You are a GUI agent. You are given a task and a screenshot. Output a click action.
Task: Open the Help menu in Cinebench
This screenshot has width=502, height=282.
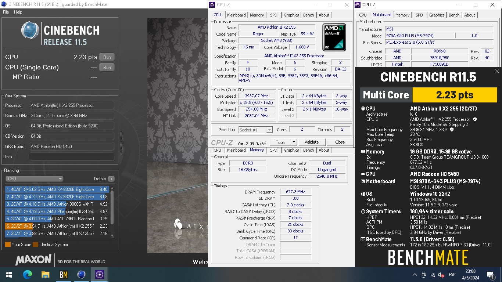coord(18,12)
